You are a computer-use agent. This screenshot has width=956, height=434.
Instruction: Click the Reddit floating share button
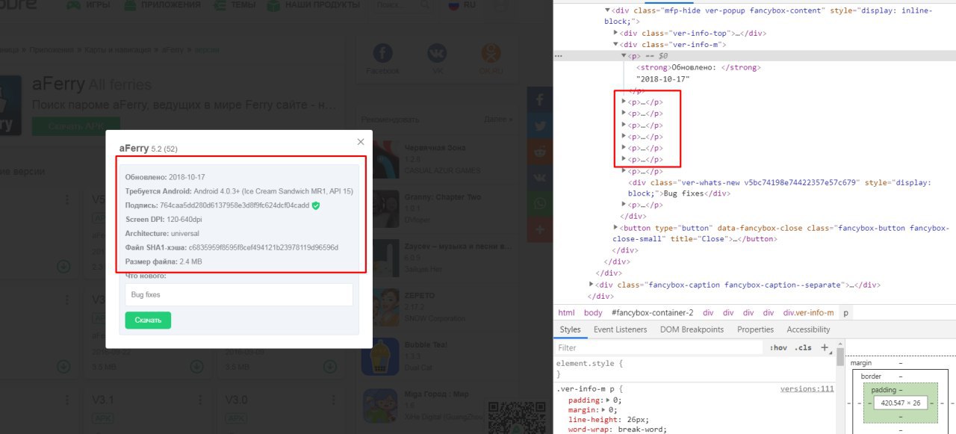[539, 152]
